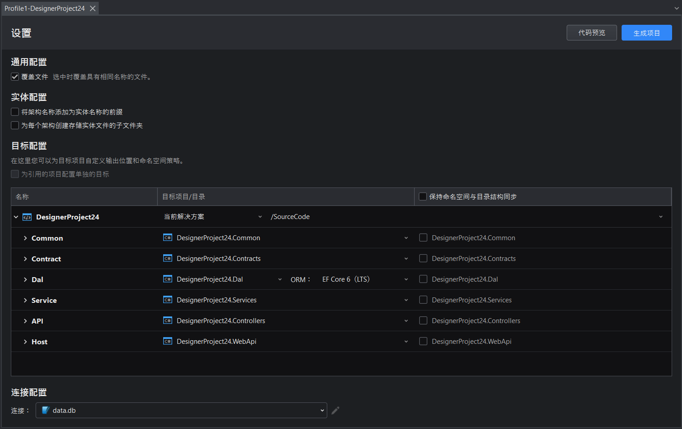Select the Service row label
The image size is (682, 429).
[44, 300]
